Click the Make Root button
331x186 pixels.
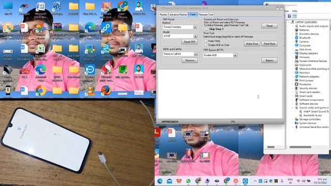252,43
